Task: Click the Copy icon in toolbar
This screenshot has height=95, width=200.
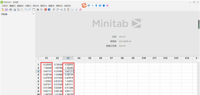Action: 18,9
